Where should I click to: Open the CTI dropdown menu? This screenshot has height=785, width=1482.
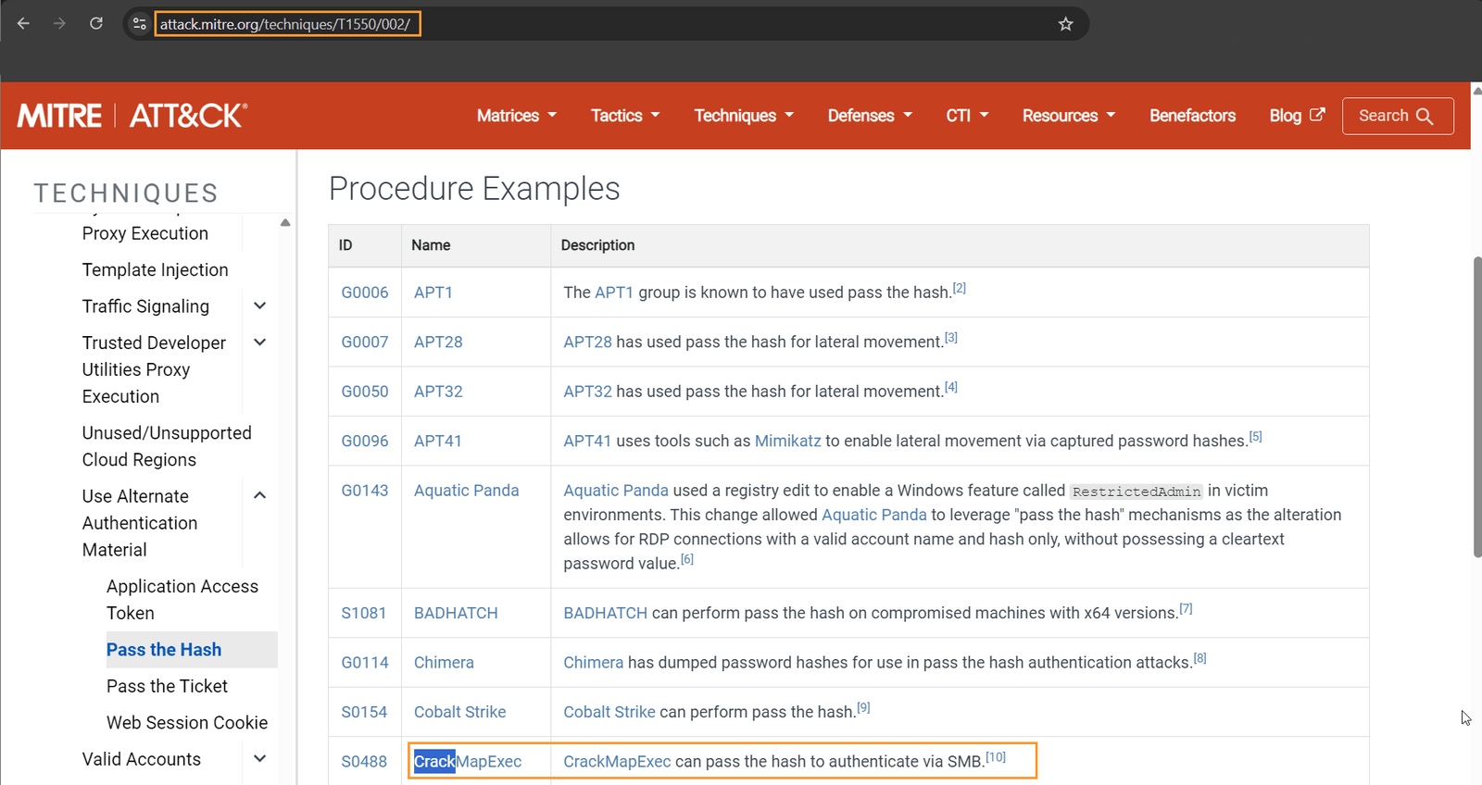click(x=967, y=116)
